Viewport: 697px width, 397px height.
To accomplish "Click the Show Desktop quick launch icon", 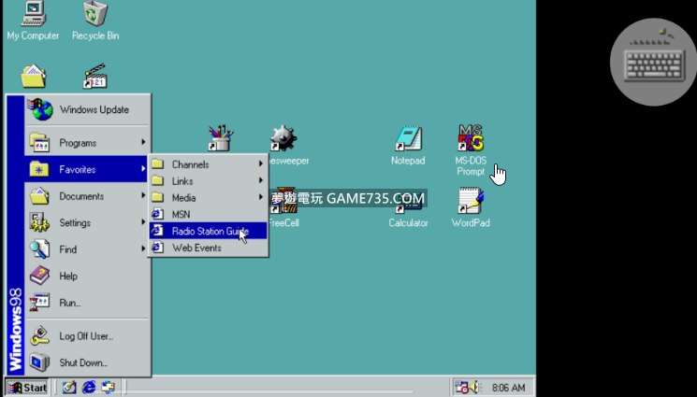I will 69,388.
